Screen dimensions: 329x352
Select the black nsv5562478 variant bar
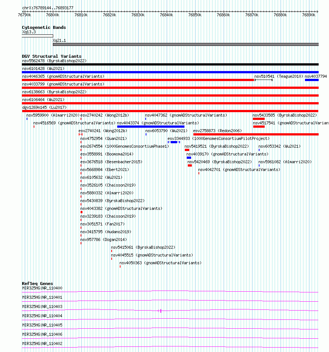pyautogui.click(x=170, y=64)
